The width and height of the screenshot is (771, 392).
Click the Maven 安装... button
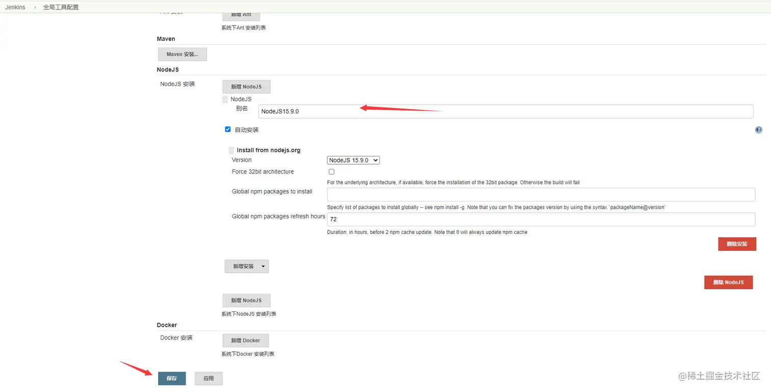(183, 54)
